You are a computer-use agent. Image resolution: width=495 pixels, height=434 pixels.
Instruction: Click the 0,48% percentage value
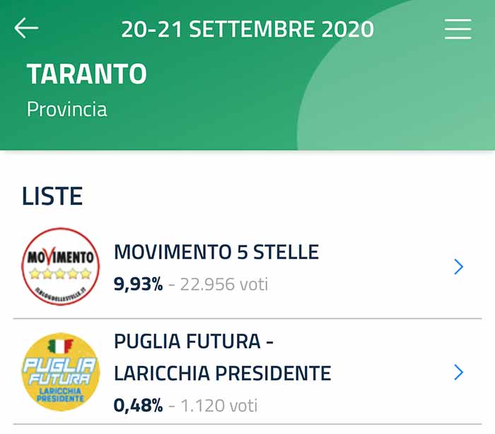[139, 405]
